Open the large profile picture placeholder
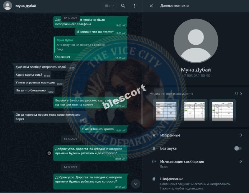 pyautogui.click(x=196, y=41)
